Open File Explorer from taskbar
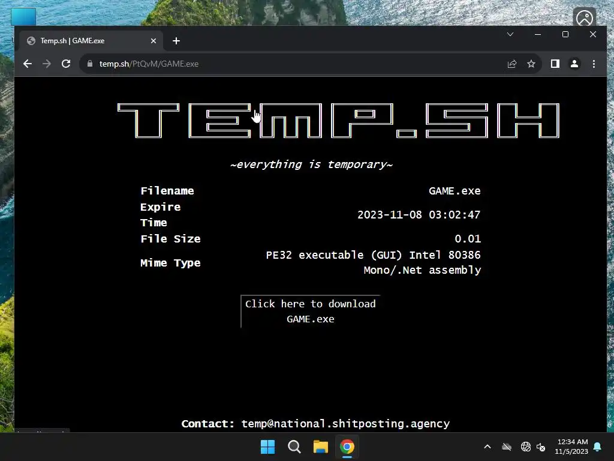Screen dimensions: 614x461 [x=321, y=447]
